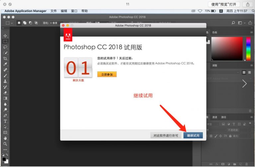Select the Gradient tool

(5, 98)
